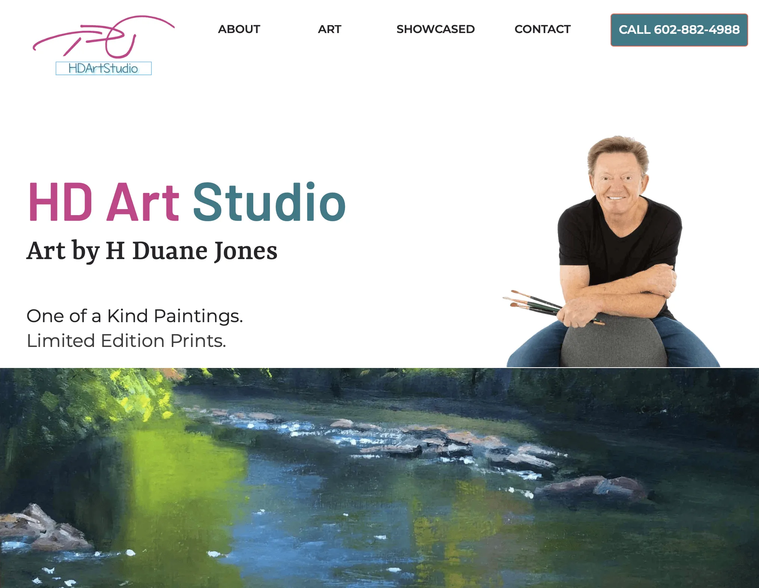This screenshot has height=588, width=759.
Task: Click the HDArtStudio signature logo
Action: 104,45
